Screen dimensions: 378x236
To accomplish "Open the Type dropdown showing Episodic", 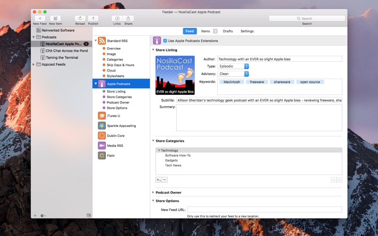I will pos(233,67).
